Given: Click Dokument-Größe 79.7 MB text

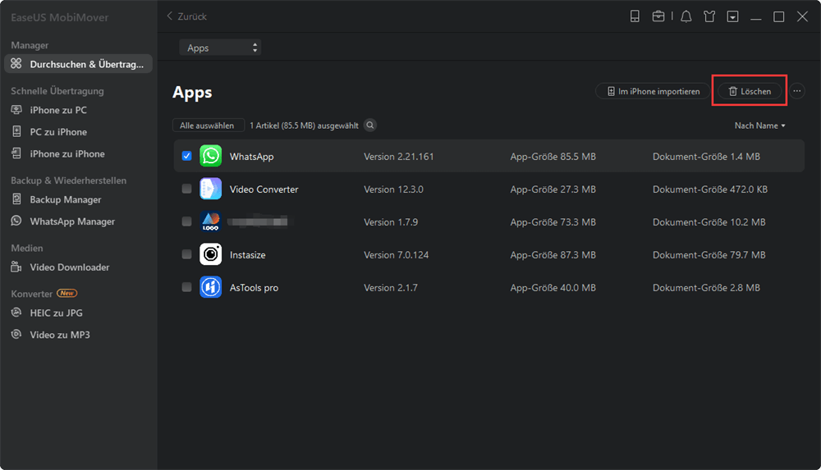Looking at the screenshot, I should point(709,255).
